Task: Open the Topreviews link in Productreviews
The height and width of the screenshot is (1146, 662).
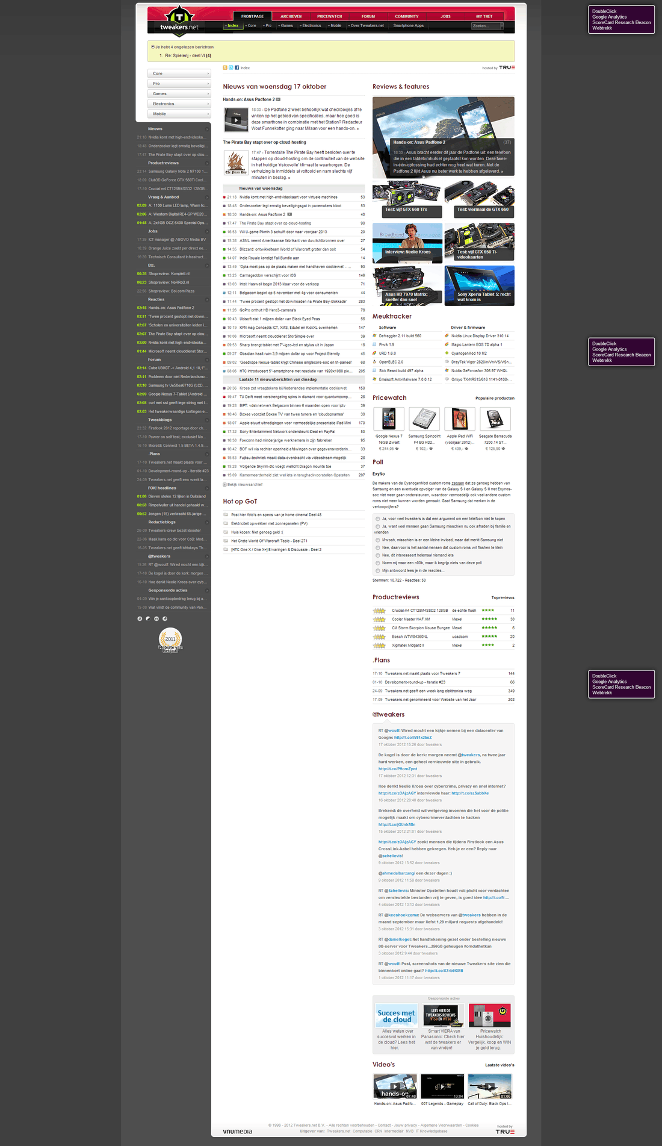Action: click(x=503, y=598)
